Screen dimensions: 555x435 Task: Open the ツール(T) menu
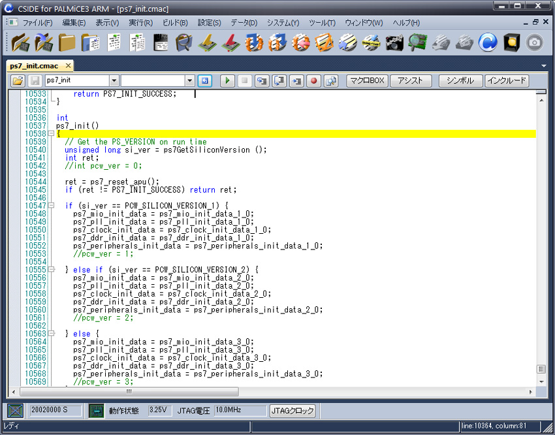pos(322,23)
